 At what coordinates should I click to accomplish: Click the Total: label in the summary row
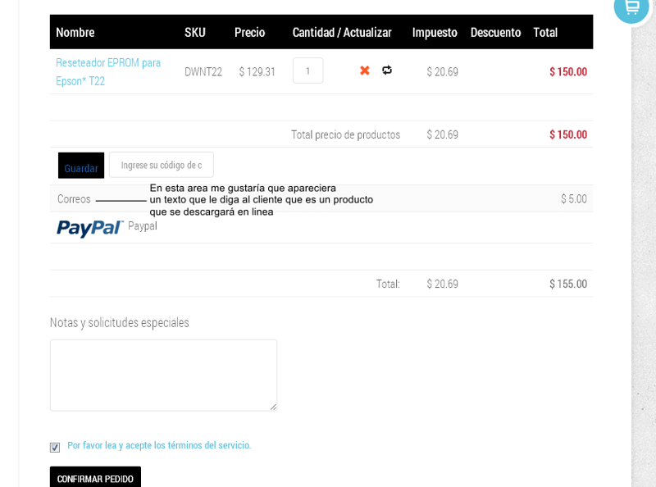[x=388, y=284]
